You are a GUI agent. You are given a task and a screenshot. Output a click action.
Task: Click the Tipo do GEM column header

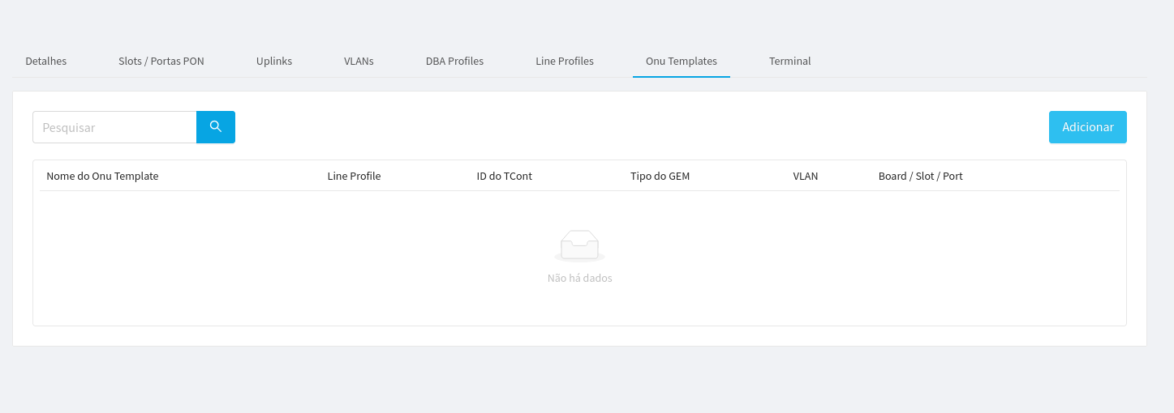(660, 176)
